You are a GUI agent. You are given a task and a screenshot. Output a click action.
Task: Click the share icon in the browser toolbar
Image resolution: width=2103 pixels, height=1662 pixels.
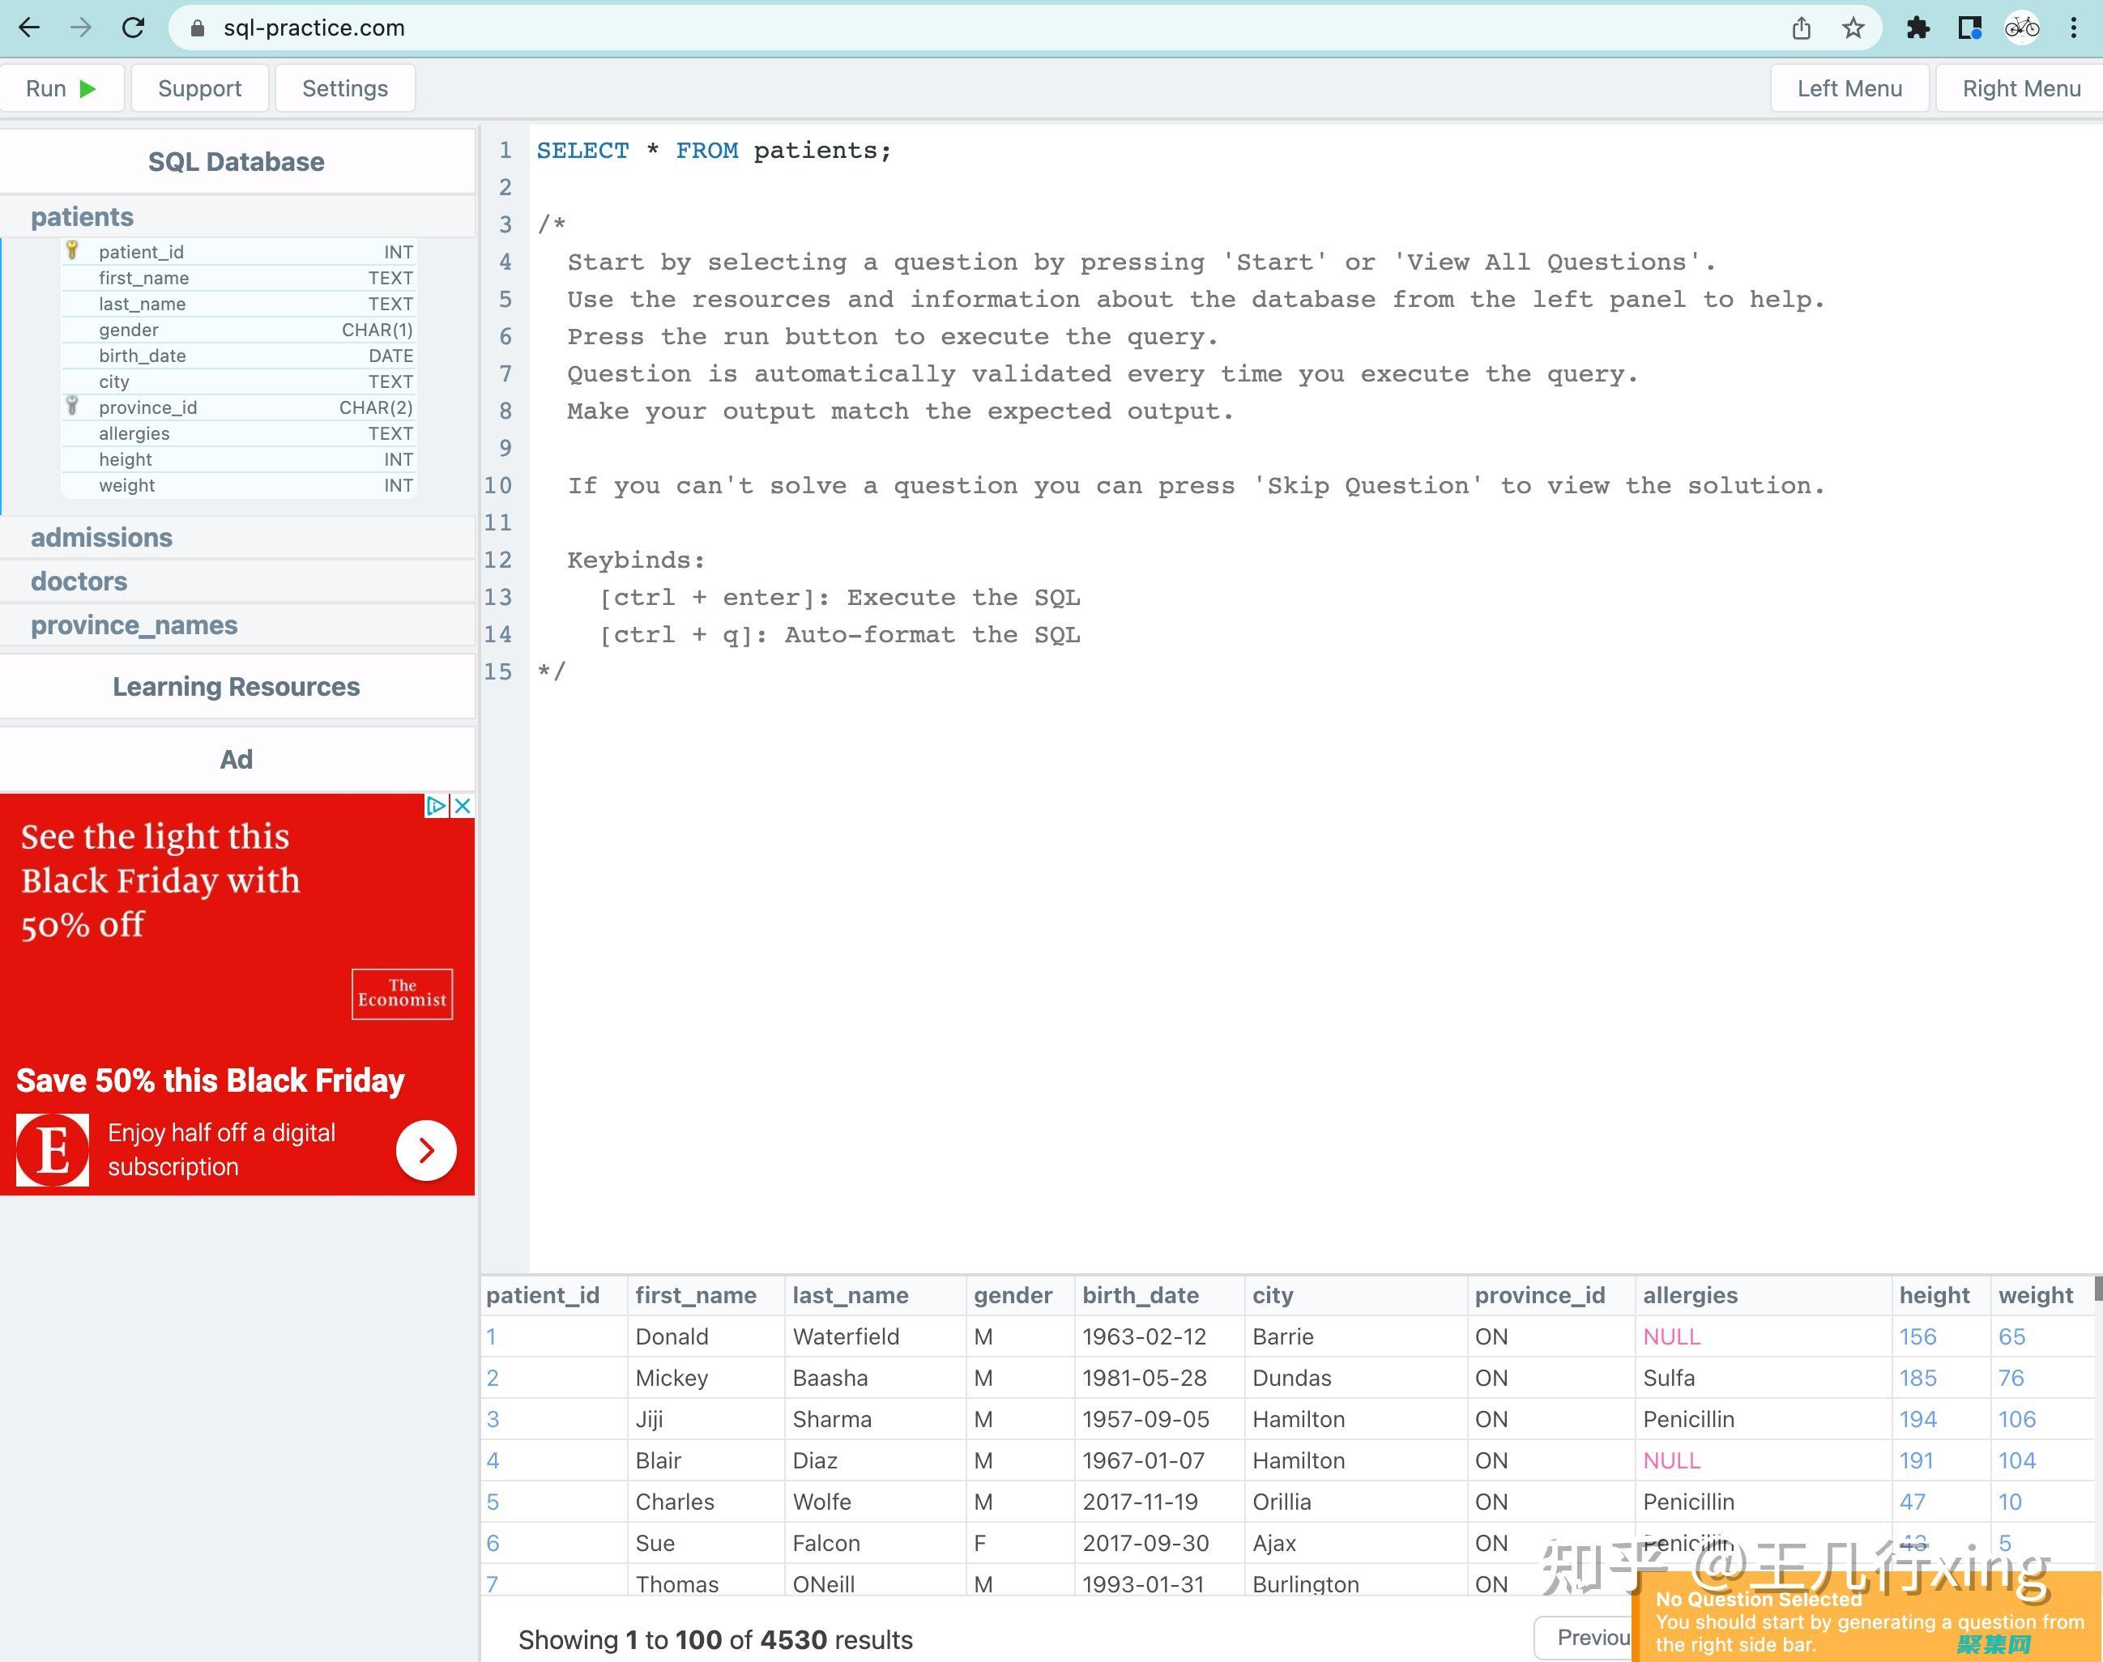pyautogui.click(x=1802, y=28)
